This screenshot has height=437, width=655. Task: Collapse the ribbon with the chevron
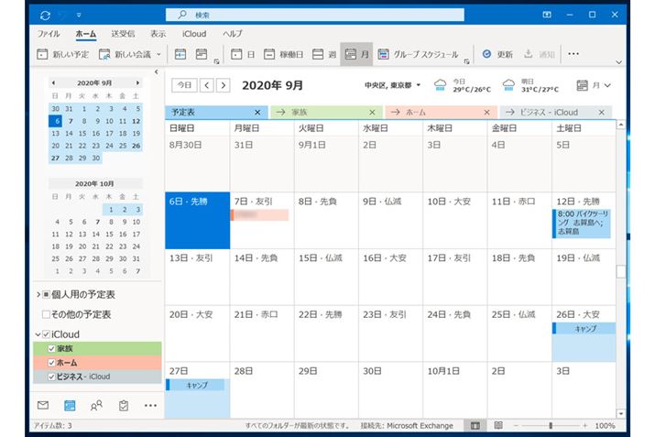click(x=618, y=62)
